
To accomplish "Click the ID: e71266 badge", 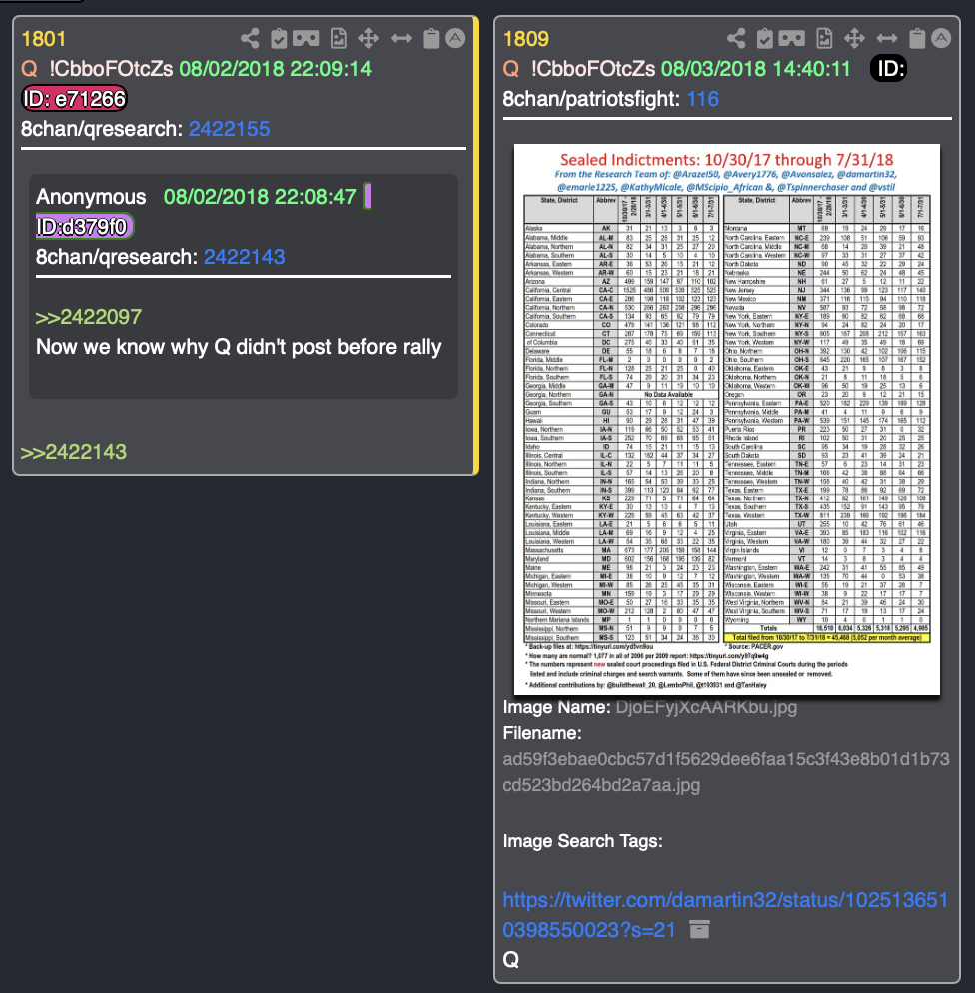I will click(75, 98).
